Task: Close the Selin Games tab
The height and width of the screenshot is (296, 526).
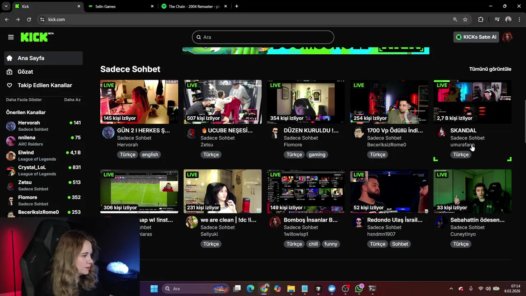Action: click(x=152, y=6)
